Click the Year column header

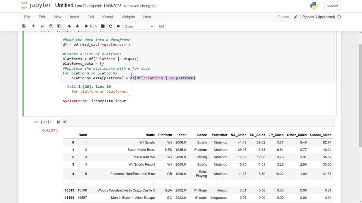pos(182,135)
